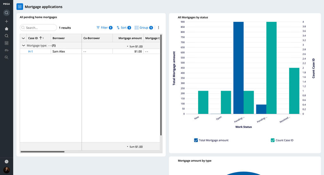Viewport: 324px width, 175px height.
Task: Click the vertical scrollbar of the table
Action: 161,85
